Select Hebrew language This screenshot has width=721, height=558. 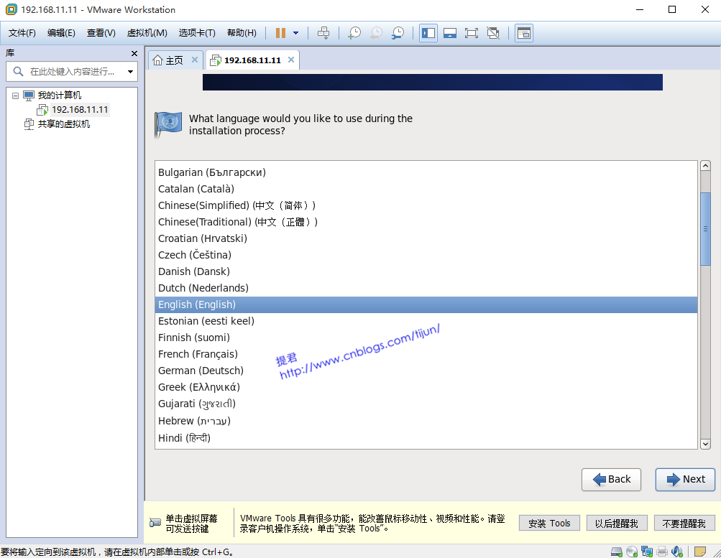426,421
